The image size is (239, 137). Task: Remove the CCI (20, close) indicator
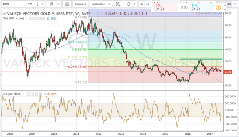(40, 94)
